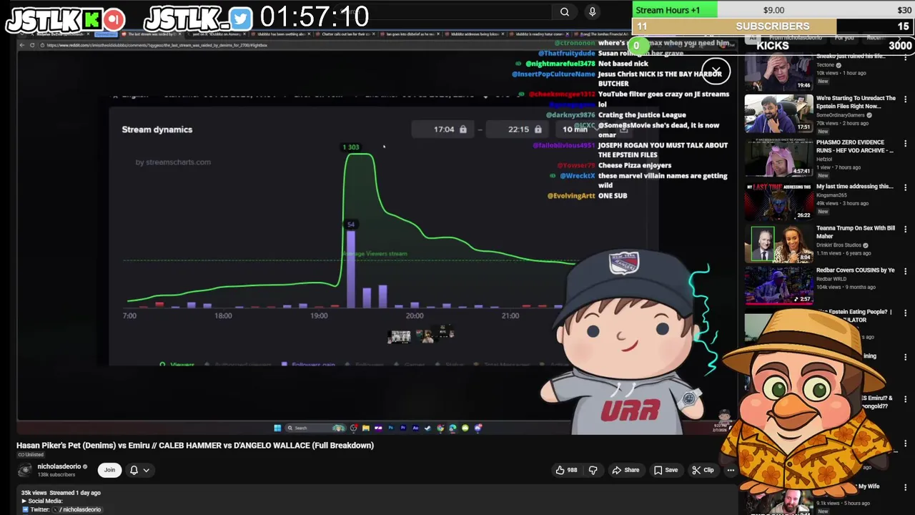The width and height of the screenshot is (915, 515).
Task: Open the Windows Start button in the taskbar
Action: [277, 428]
